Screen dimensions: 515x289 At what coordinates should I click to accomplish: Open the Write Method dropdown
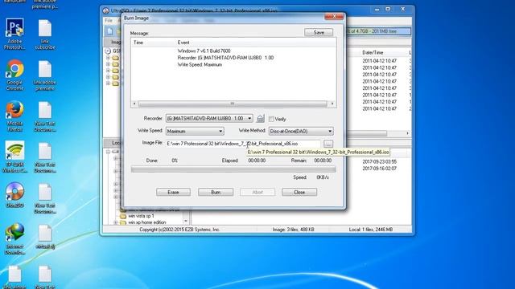pos(330,131)
